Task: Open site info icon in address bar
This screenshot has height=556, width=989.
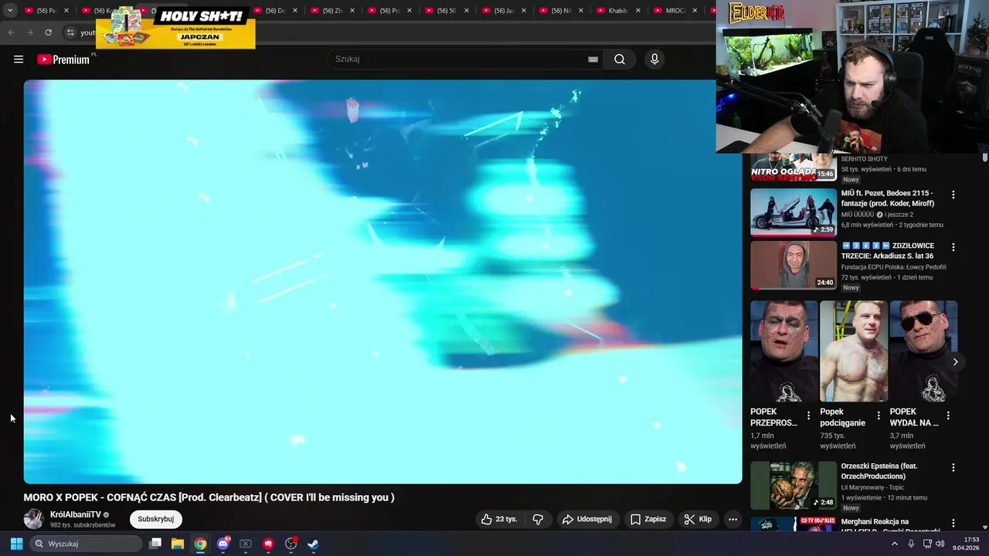Action: coord(70,32)
